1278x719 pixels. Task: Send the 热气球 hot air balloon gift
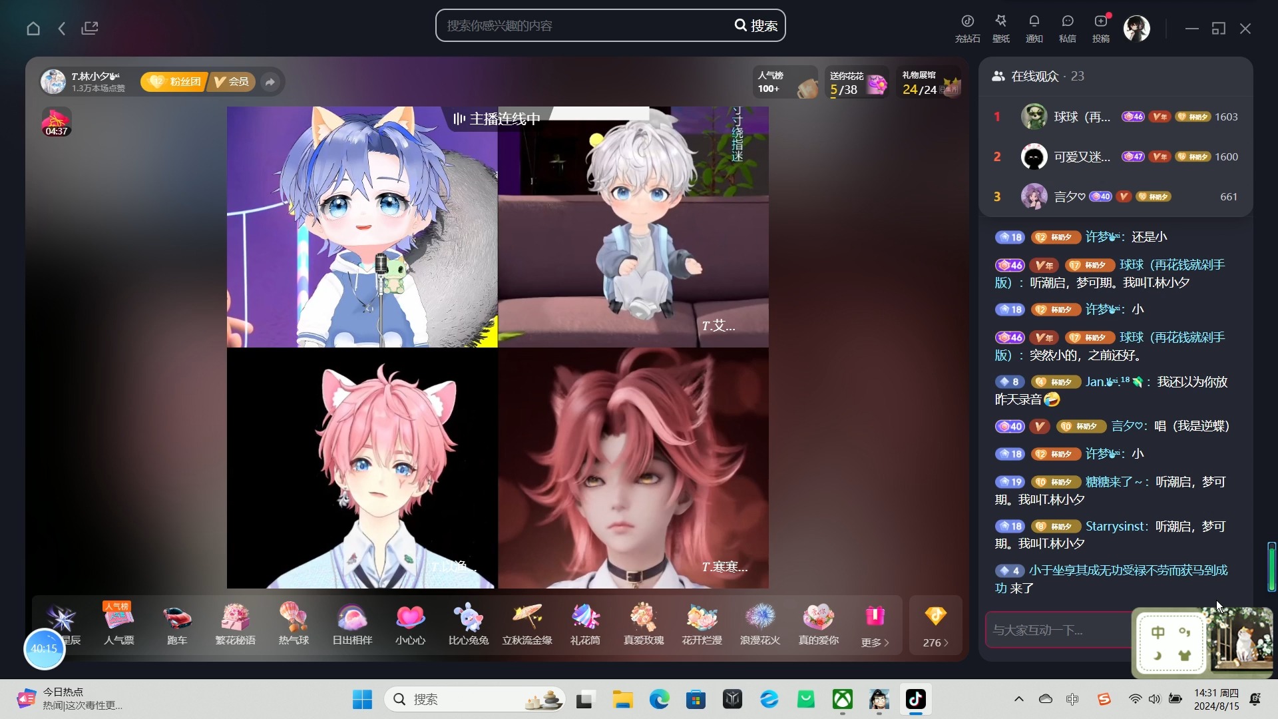pyautogui.click(x=294, y=624)
